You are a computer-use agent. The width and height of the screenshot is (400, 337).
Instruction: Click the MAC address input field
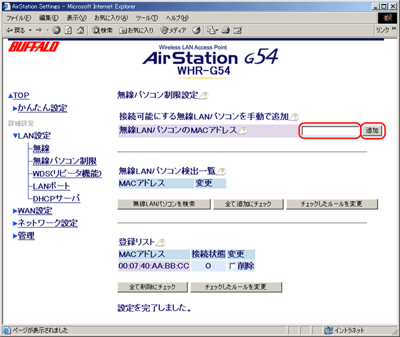click(330, 131)
